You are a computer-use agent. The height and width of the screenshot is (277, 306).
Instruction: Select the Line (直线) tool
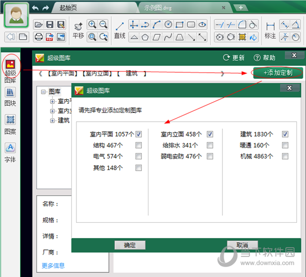[120, 31]
